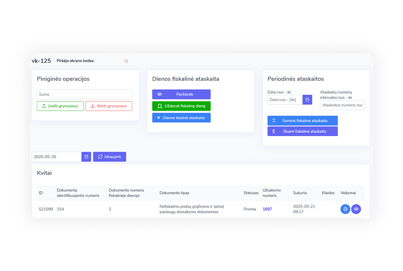Click Dienos tarpinė ataskaita button
This screenshot has width=403, height=271.
click(181, 118)
